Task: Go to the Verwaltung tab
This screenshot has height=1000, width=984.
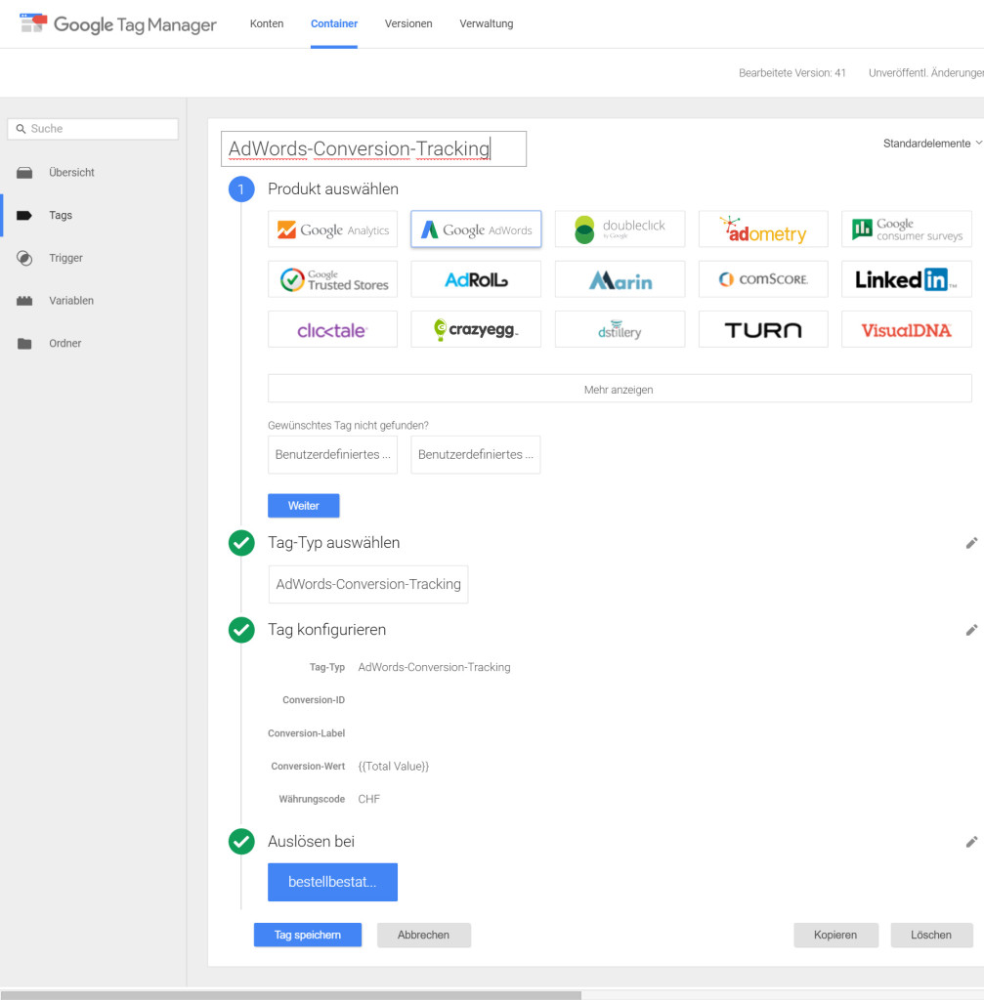Action: coord(487,23)
